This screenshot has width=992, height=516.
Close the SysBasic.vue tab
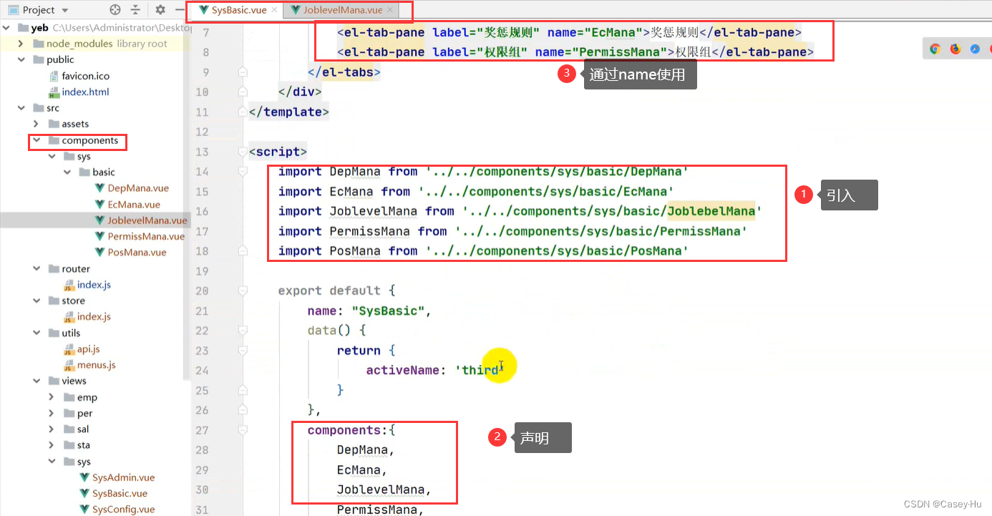tap(275, 11)
